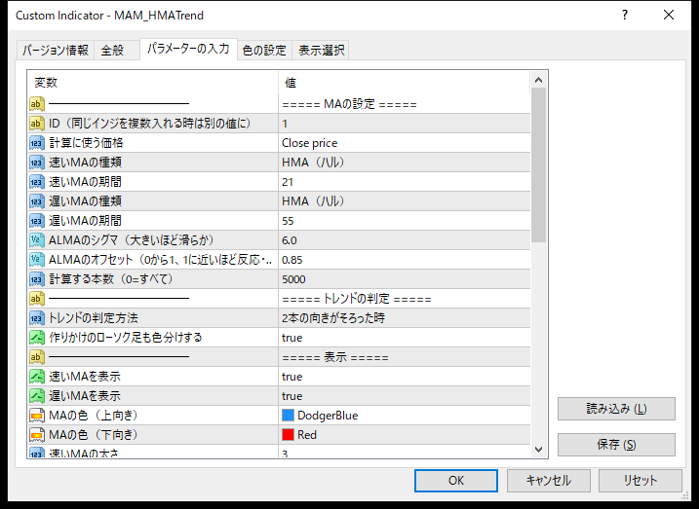This screenshot has height=509, width=699.
Task: Click the ALMAのシグマ value 6.0
Action: point(405,240)
